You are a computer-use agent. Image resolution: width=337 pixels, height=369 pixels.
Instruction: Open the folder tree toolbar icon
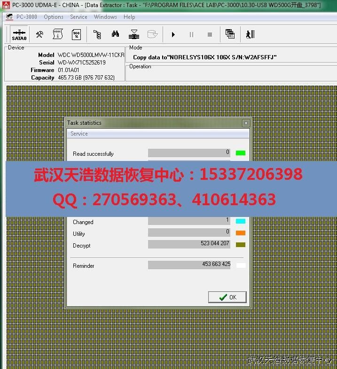point(97,34)
